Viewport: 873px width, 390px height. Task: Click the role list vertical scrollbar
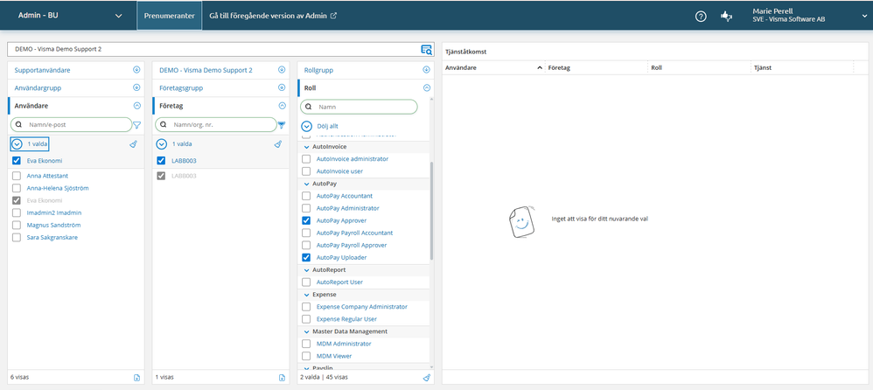pos(432,212)
